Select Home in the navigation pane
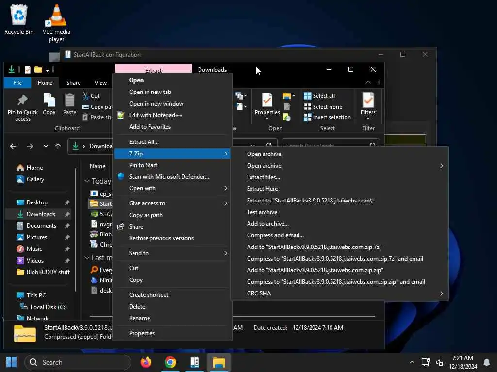497x372 pixels. (30, 167)
